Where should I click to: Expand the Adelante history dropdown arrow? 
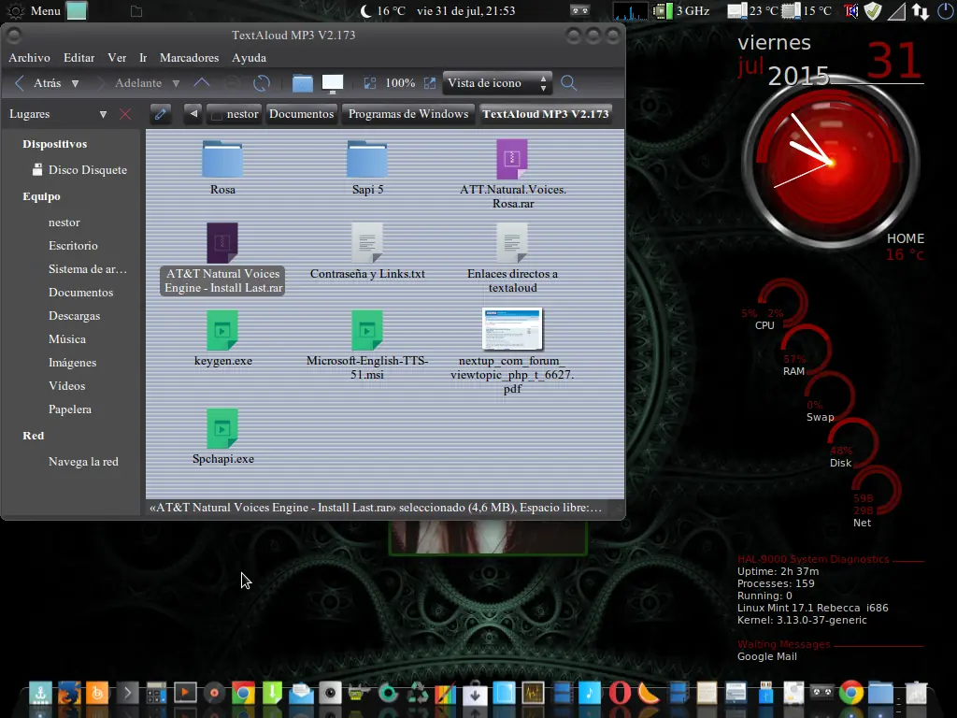[x=176, y=83]
